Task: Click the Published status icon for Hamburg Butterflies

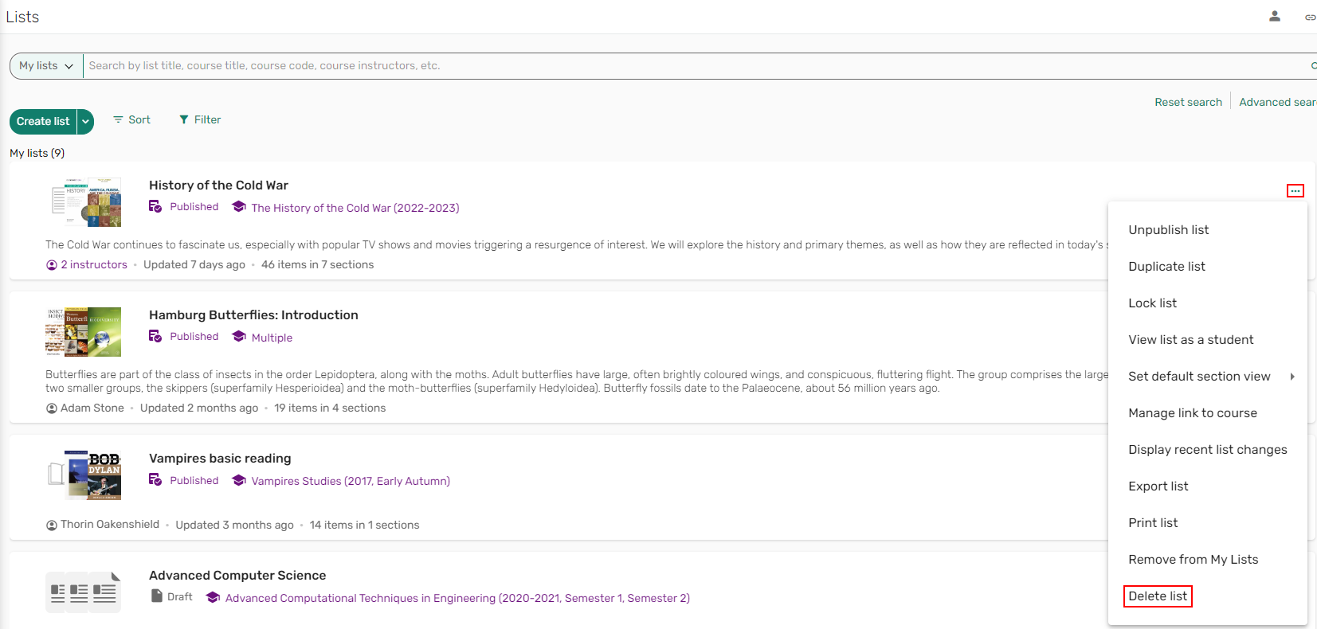Action: pos(155,337)
